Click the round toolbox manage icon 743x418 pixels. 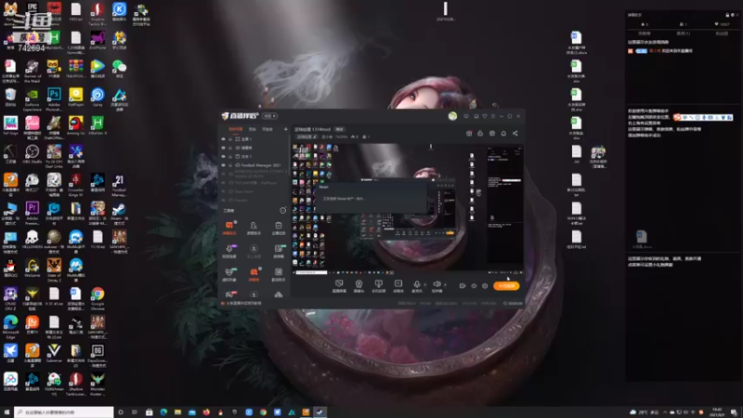pos(283,210)
